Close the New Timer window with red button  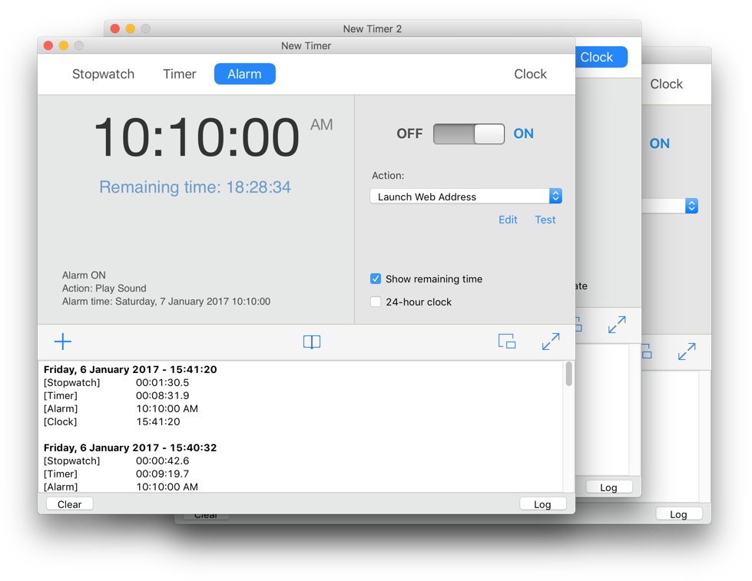48,45
